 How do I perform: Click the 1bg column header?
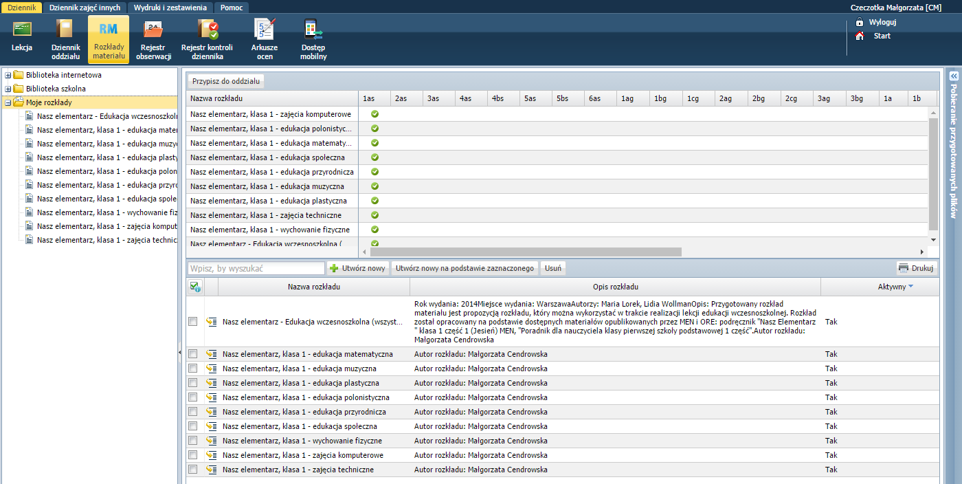click(x=666, y=99)
